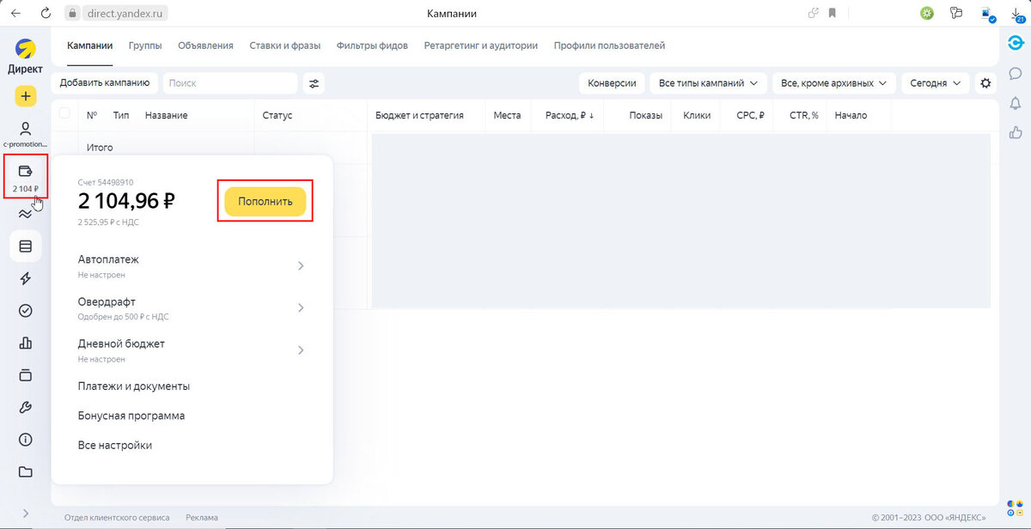This screenshot has height=529, width=1031.
Task: Switch to Ретаргетинг и аудитории tab
Action: pyautogui.click(x=481, y=46)
